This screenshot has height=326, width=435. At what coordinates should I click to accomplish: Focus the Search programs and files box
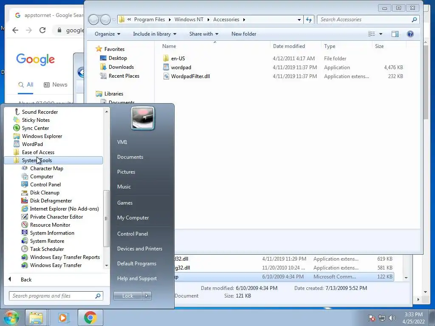tap(56, 296)
